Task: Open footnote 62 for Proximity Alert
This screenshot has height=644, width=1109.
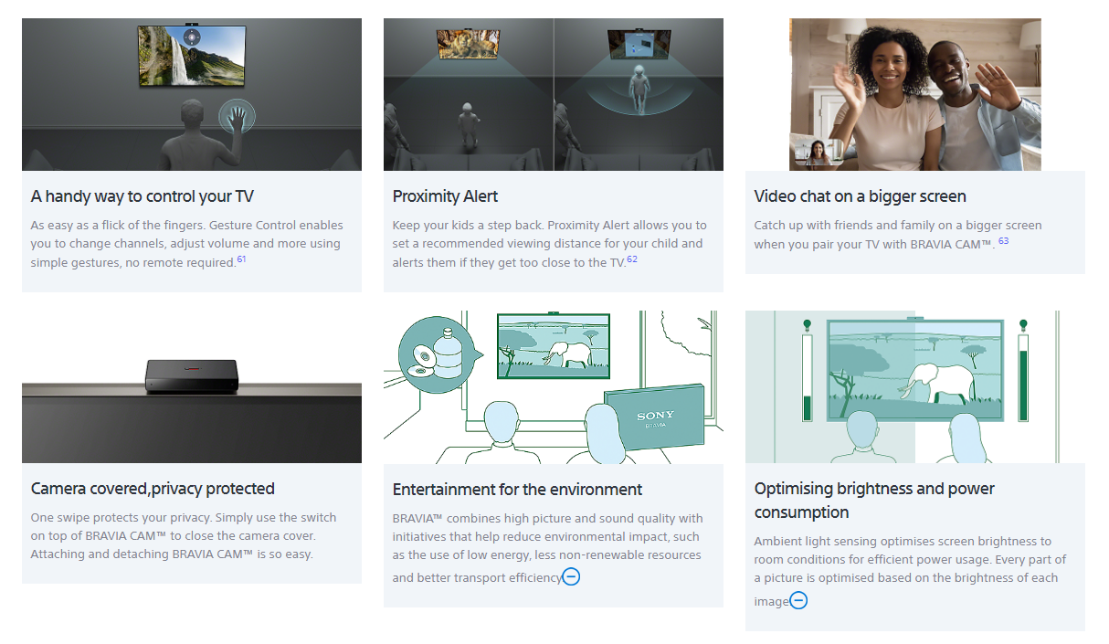Action: pyautogui.click(x=631, y=260)
